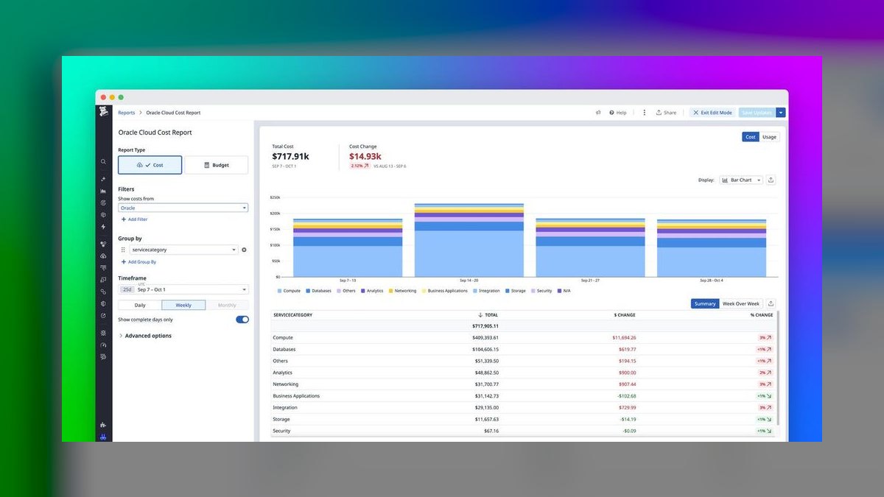Viewport: 884px width, 497px height.
Task: Toggle the Show complete days only switch
Action: pyautogui.click(x=242, y=320)
